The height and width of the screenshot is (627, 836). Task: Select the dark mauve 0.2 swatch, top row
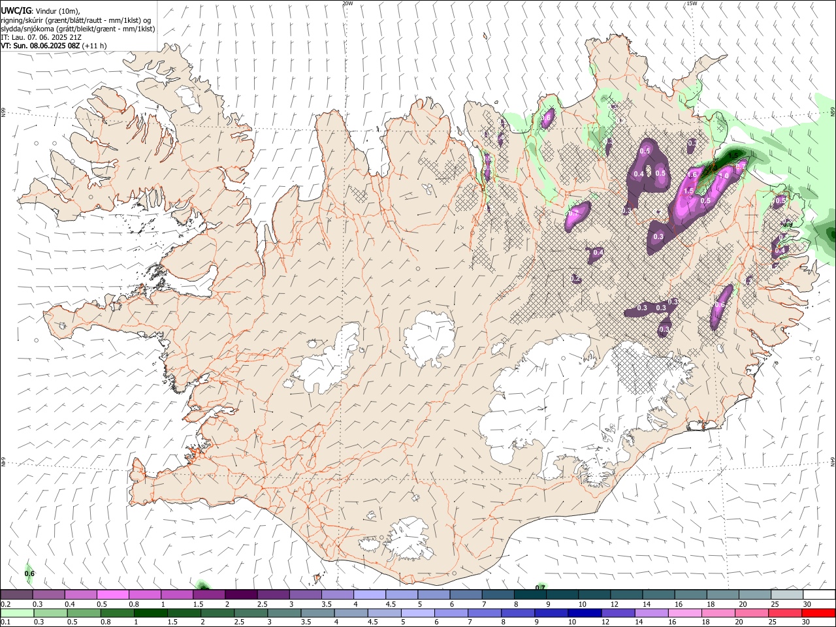[x=16, y=595]
